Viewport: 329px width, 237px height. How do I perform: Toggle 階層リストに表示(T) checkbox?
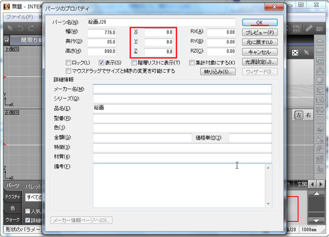pos(134,63)
